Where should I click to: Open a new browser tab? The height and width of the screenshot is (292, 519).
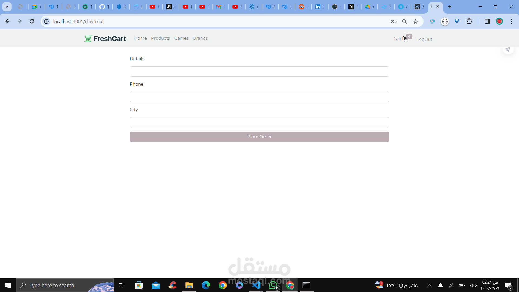[x=450, y=7]
